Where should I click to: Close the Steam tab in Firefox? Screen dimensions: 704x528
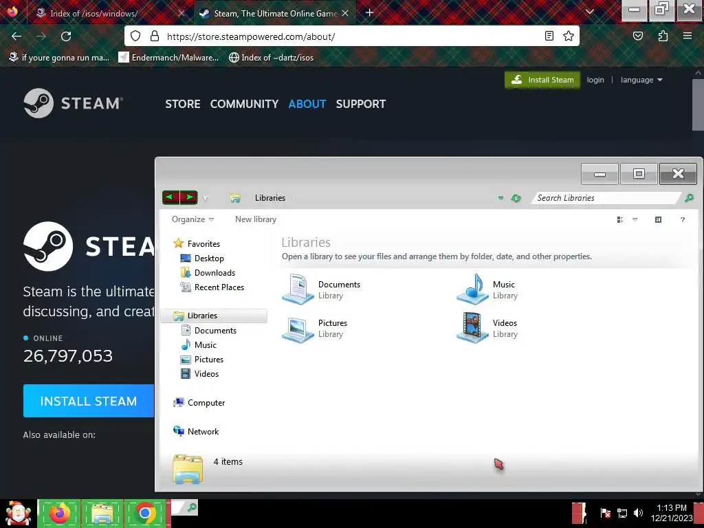tap(345, 14)
